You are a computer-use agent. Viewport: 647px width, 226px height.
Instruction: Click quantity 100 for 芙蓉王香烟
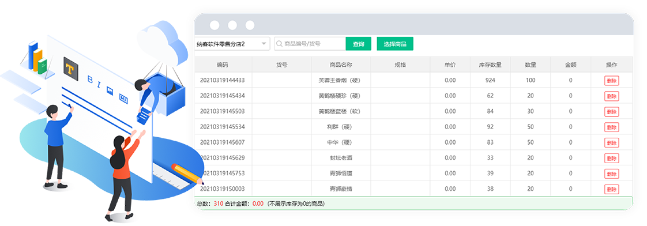click(530, 80)
